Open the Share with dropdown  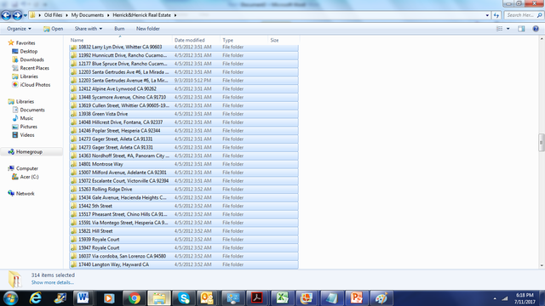click(89, 29)
